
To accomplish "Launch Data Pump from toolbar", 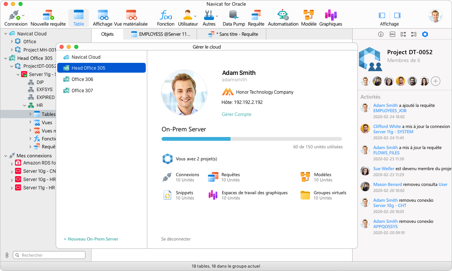I will pyautogui.click(x=234, y=18).
